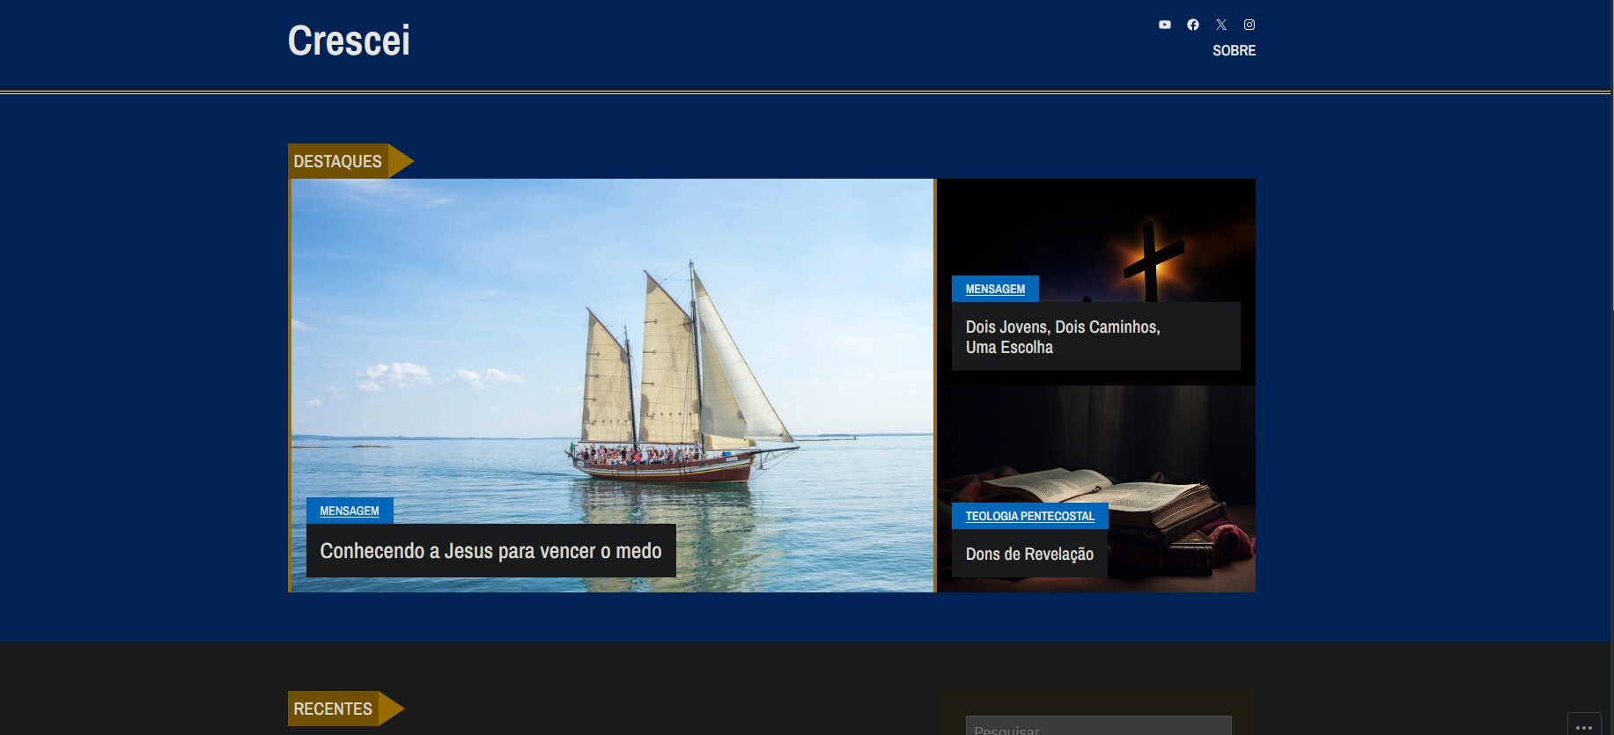Open the TEOLOGIA PENTECOSTAL category tag

1029,516
